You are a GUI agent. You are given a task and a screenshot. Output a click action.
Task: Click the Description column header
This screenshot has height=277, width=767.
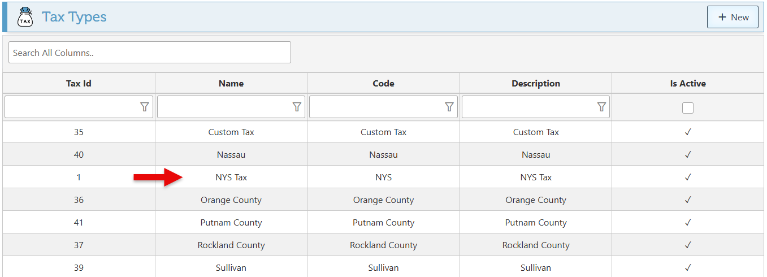coord(535,83)
